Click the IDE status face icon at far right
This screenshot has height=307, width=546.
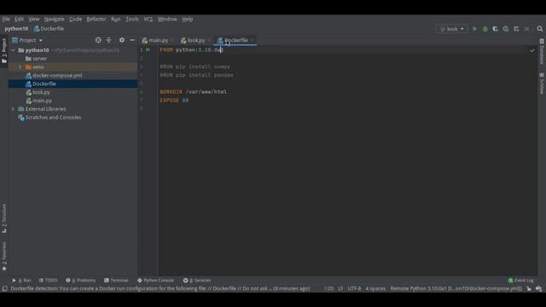(x=539, y=288)
